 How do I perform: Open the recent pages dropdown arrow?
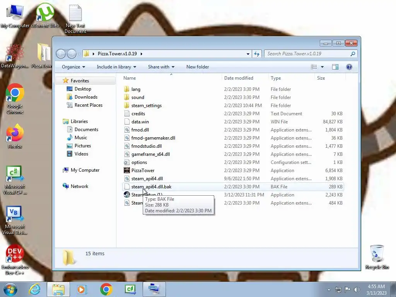79,54
